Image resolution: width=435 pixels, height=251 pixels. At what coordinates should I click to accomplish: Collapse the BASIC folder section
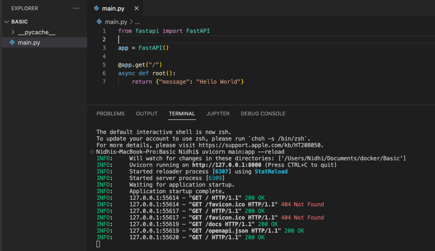click(x=6, y=22)
